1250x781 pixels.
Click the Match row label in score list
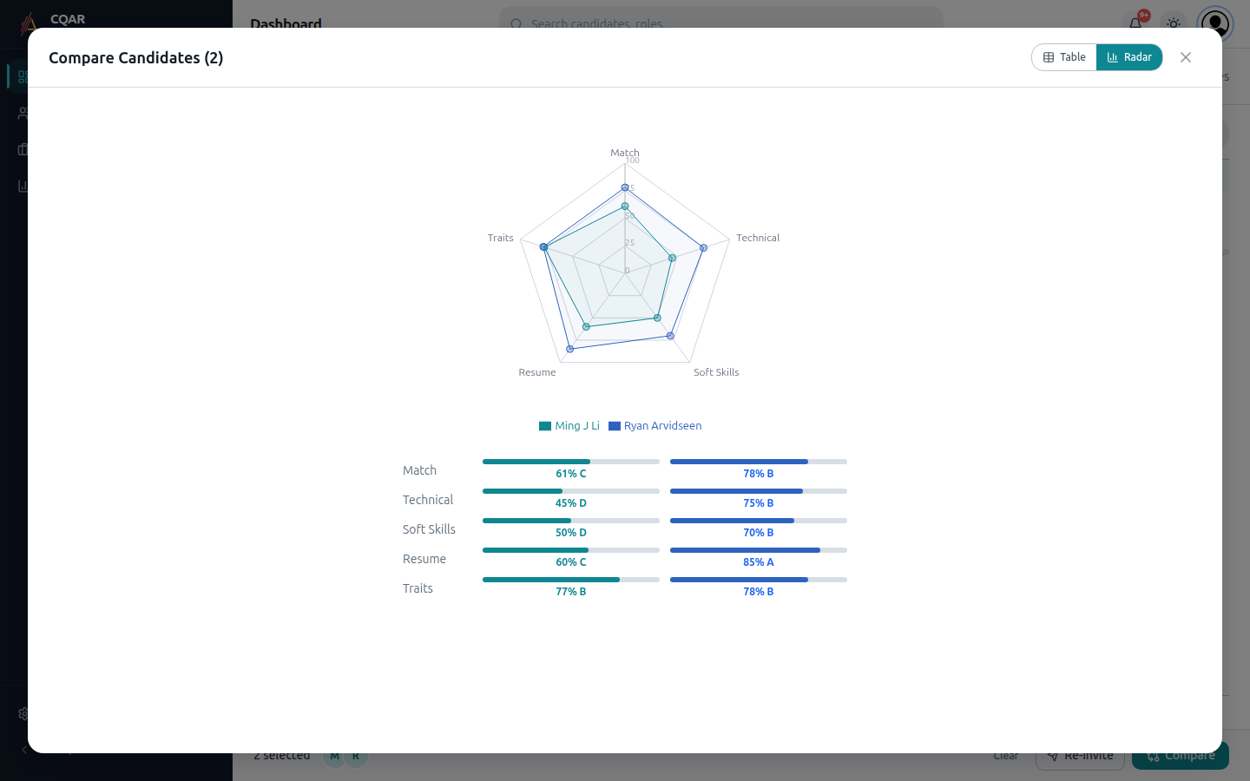point(419,470)
